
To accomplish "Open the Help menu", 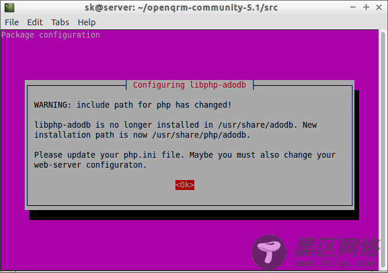I will point(87,22).
